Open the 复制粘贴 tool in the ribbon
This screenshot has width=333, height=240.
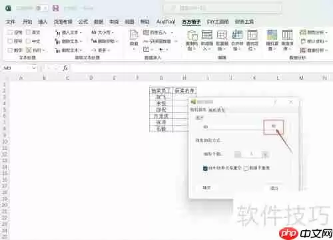pos(192,41)
